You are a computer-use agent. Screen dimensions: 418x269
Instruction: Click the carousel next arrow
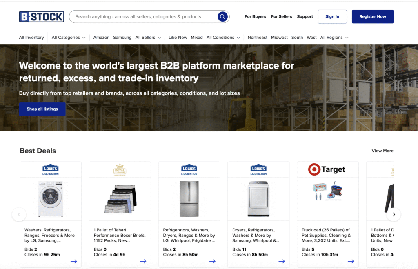click(x=394, y=214)
